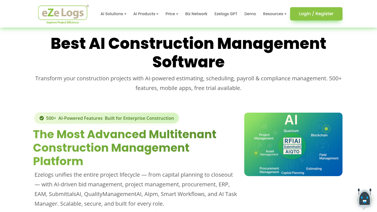Screen dimensions: 377x212
Task: Click the Field Management IoT hexagon icon
Action: [x=322, y=146]
